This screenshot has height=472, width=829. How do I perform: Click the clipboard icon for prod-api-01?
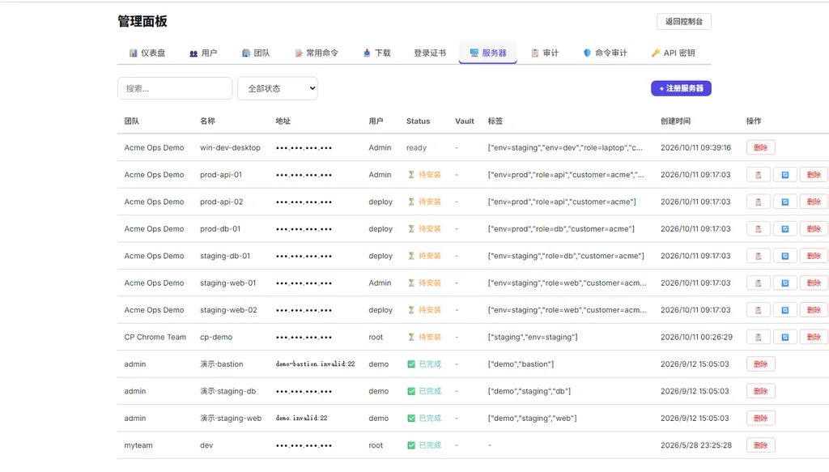[x=758, y=175]
